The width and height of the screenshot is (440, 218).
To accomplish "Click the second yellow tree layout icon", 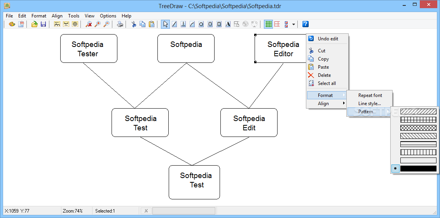I will pyautogui.click(x=66, y=24).
